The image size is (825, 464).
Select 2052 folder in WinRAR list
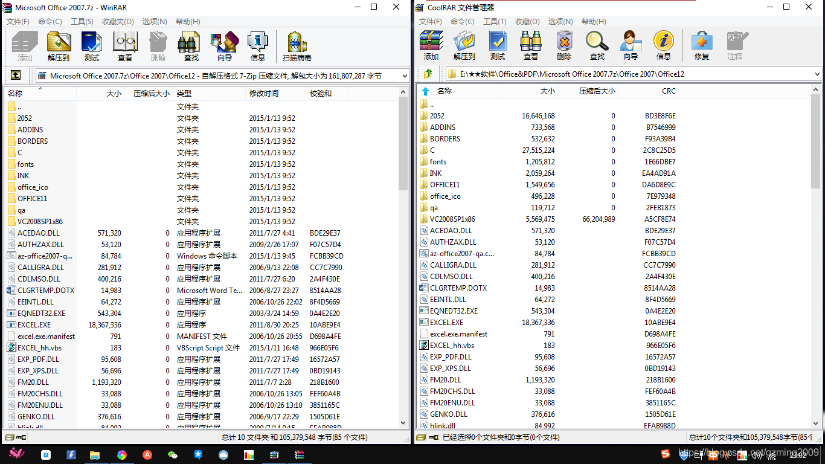click(25, 118)
